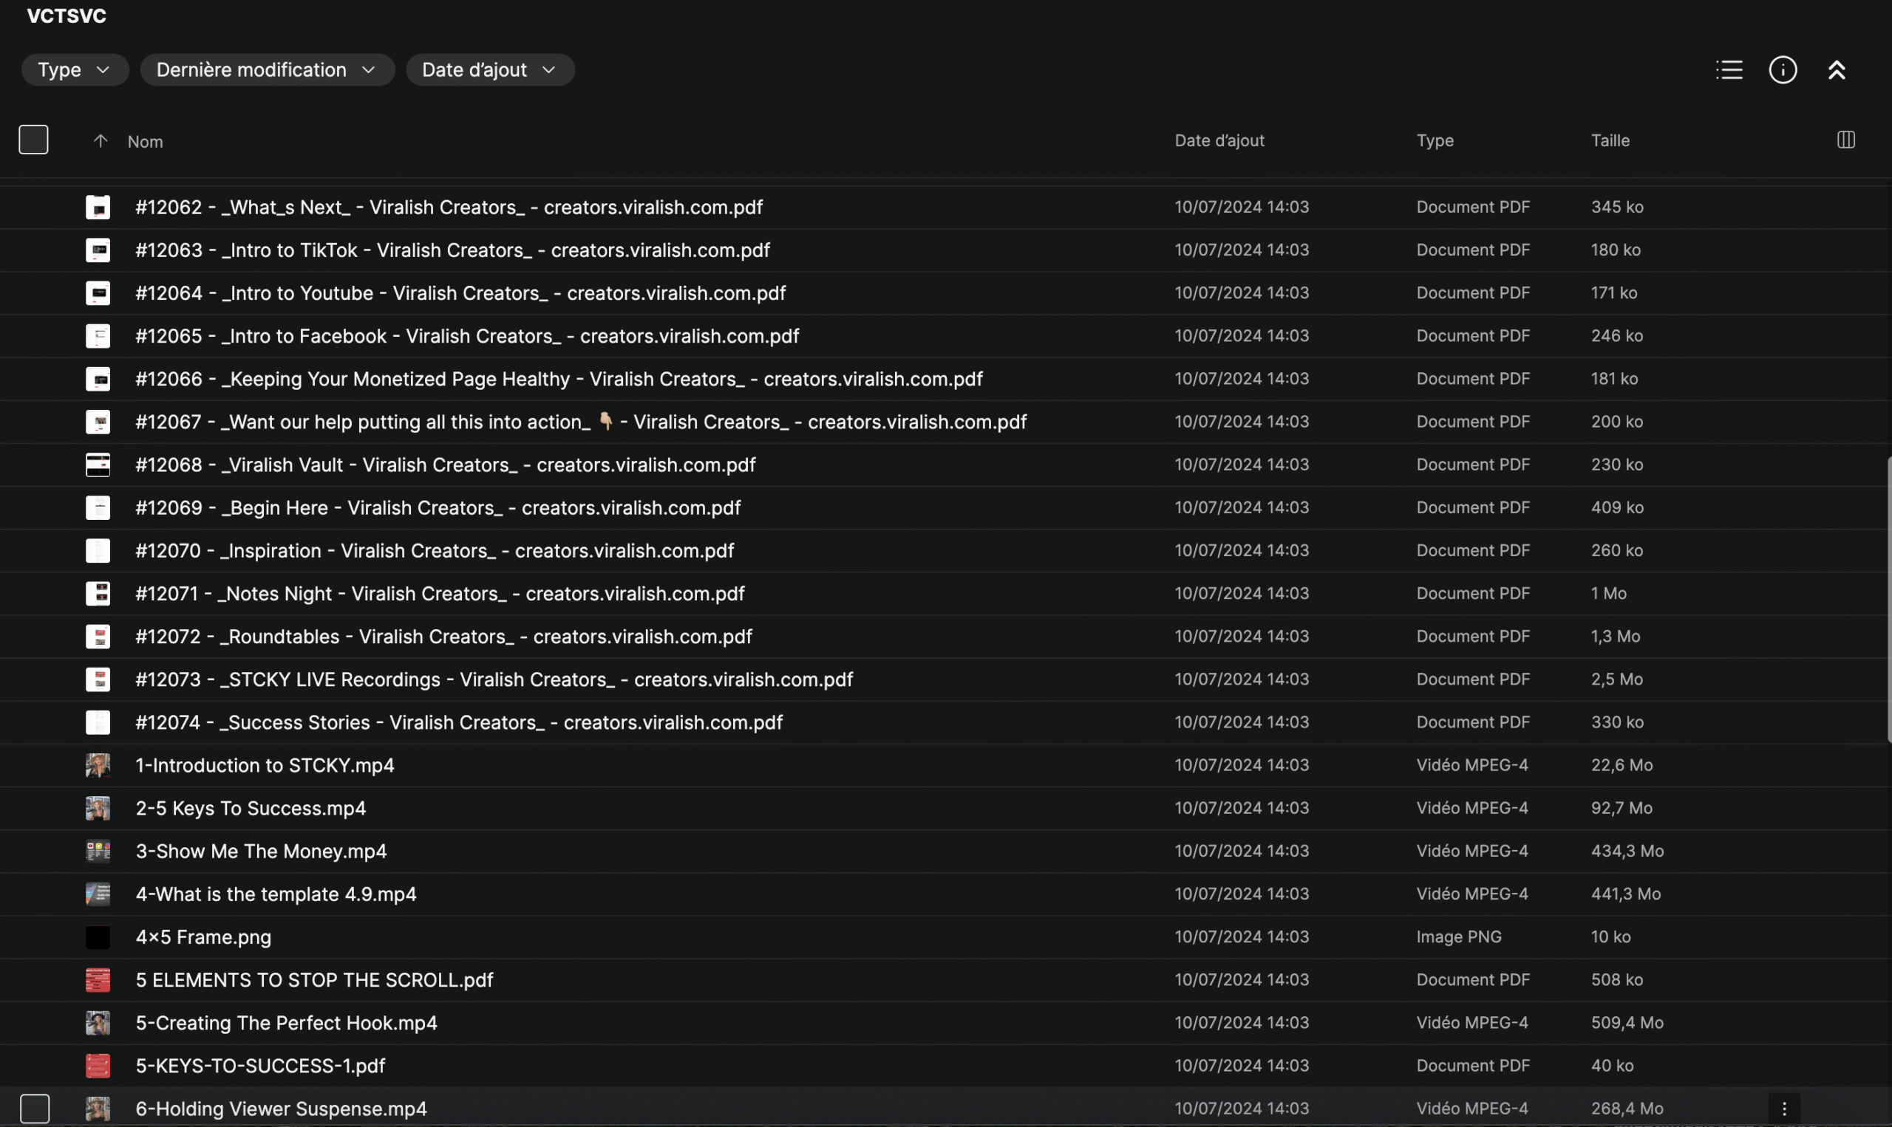The height and width of the screenshot is (1127, 1892).
Task: Open 3-Show Me The Money.mp4
Action: pos(261,852)
